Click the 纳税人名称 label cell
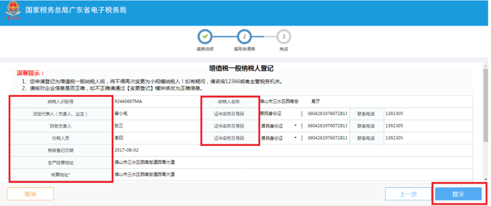This screenshot has width=491, height=206. tap(230, 101)
